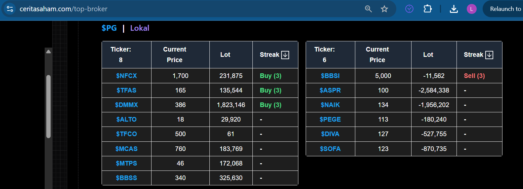This screenshot has width=523, height=189.
Task: Open the $BBSI ticker link
Action: point(330,76)
